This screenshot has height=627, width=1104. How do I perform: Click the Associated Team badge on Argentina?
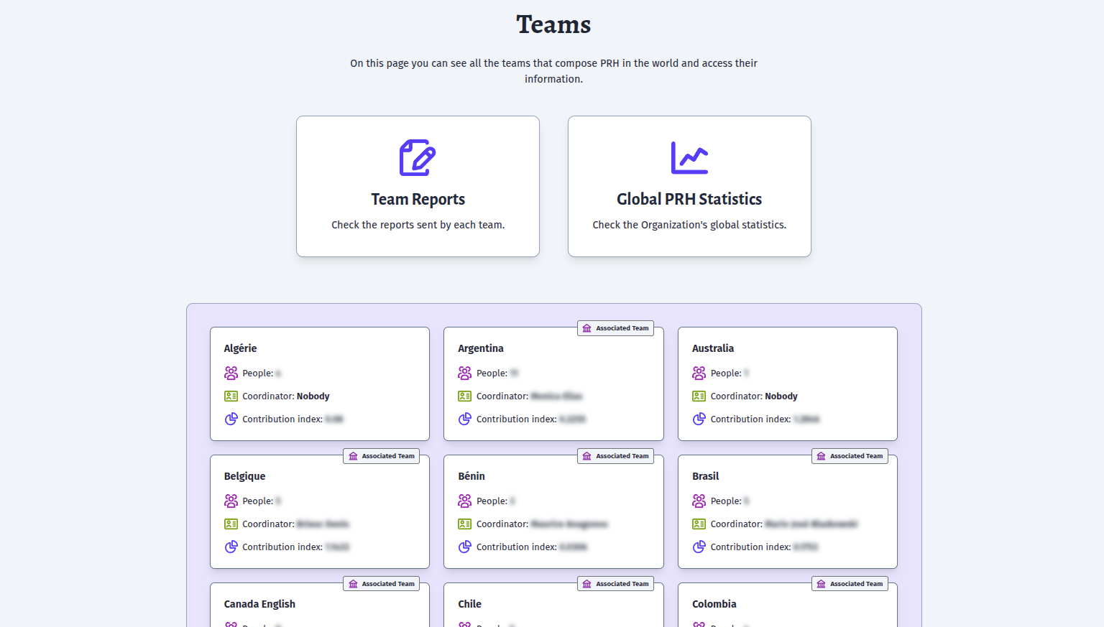point(615,328)
